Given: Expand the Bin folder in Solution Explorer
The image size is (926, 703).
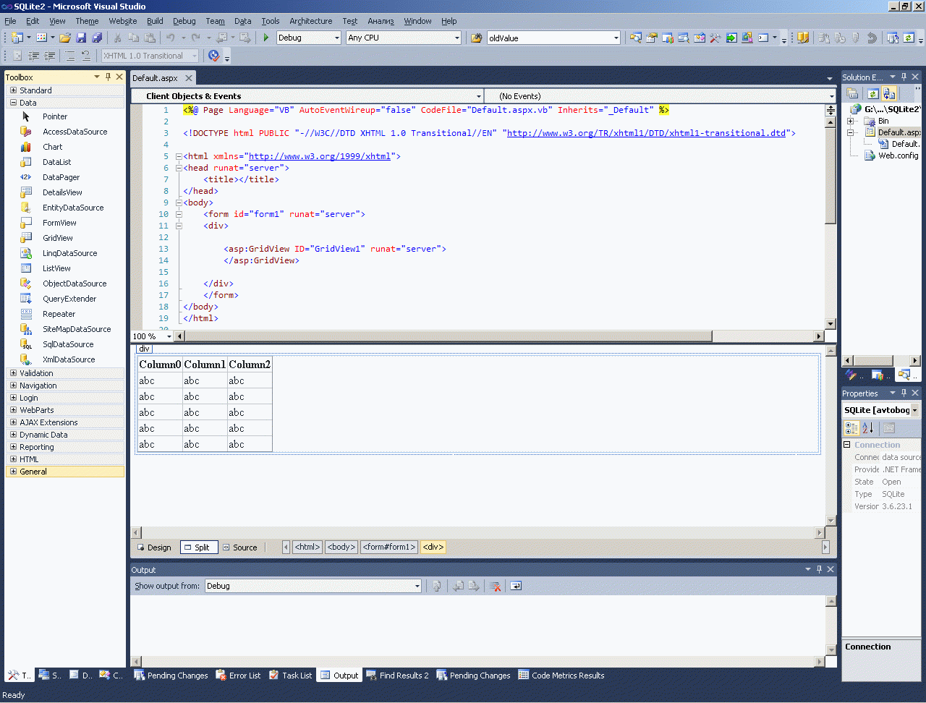Looking at the screenshot, I should [x=851, y=121].
